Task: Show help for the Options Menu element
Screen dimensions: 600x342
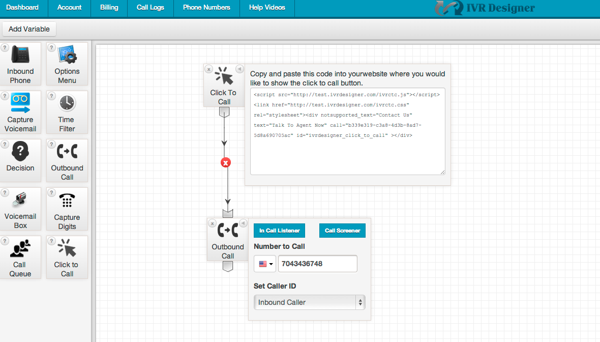Action: pyautogui.click(x=51, y=47)
